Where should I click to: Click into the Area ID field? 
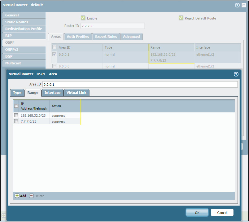point(140,85)
